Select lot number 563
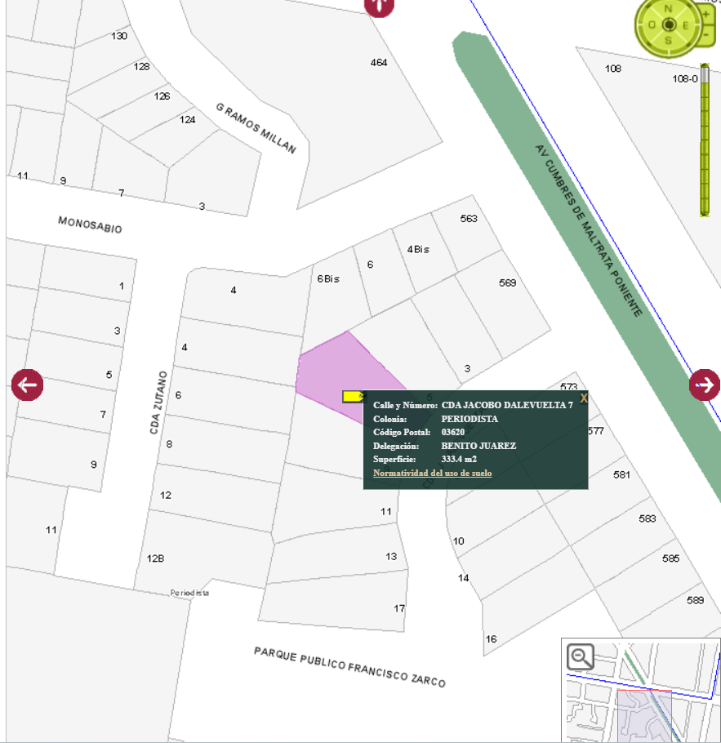Screen dimensions: 721x743 [x=469, y=219]
